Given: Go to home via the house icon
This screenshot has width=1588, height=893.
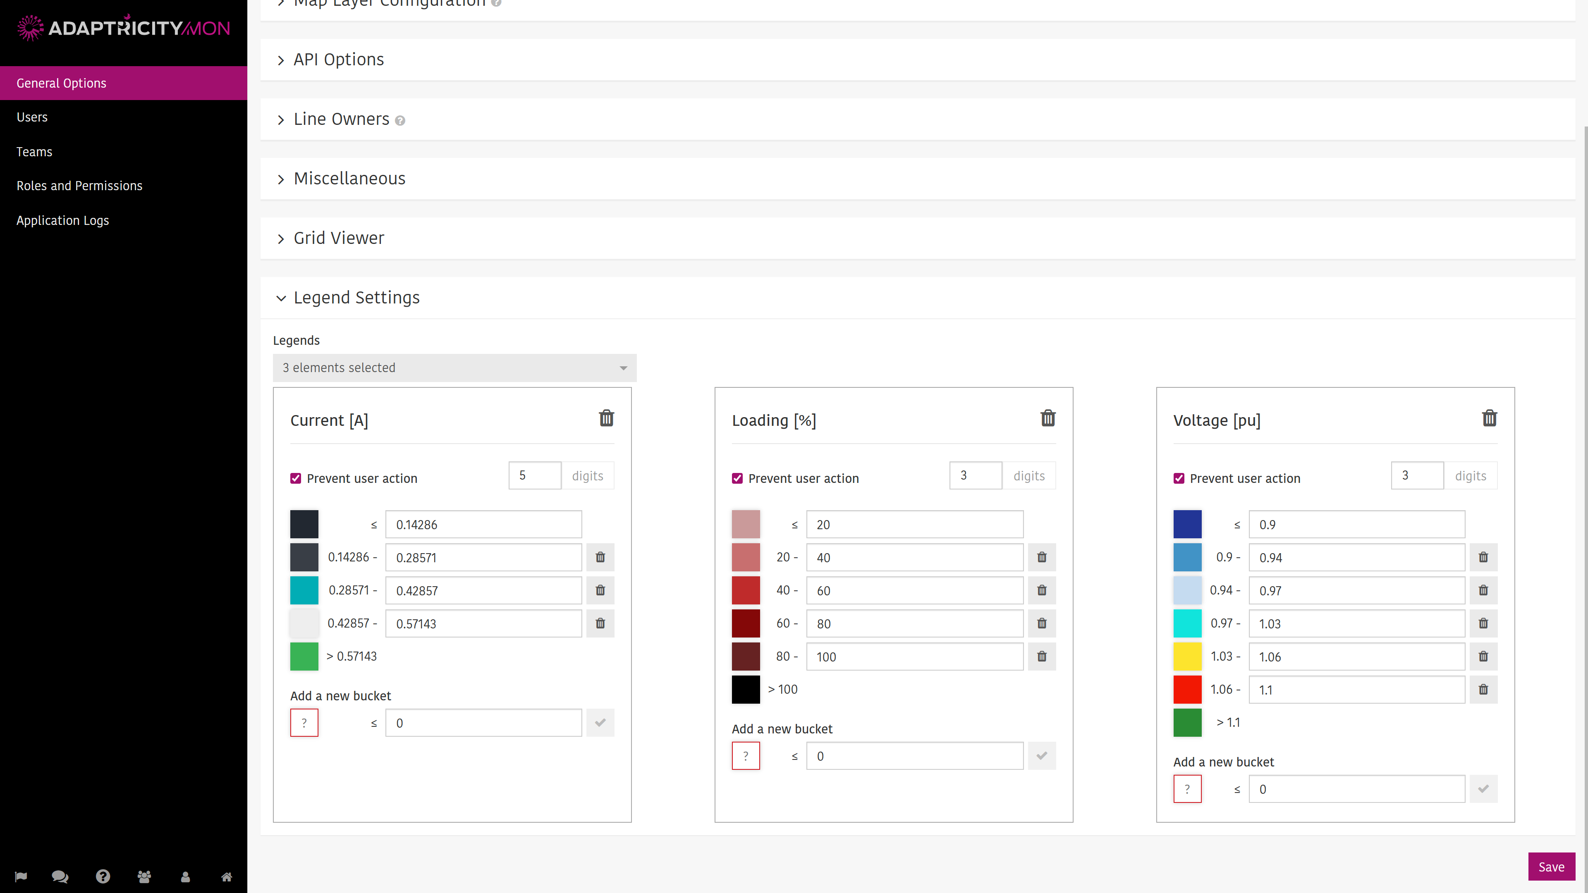Looking at the screenshot, I should coord(227,876).
